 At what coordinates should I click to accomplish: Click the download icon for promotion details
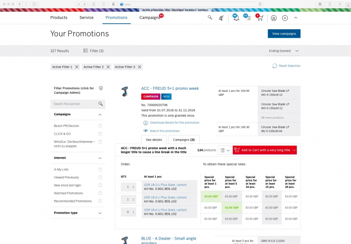click(146, 123)
